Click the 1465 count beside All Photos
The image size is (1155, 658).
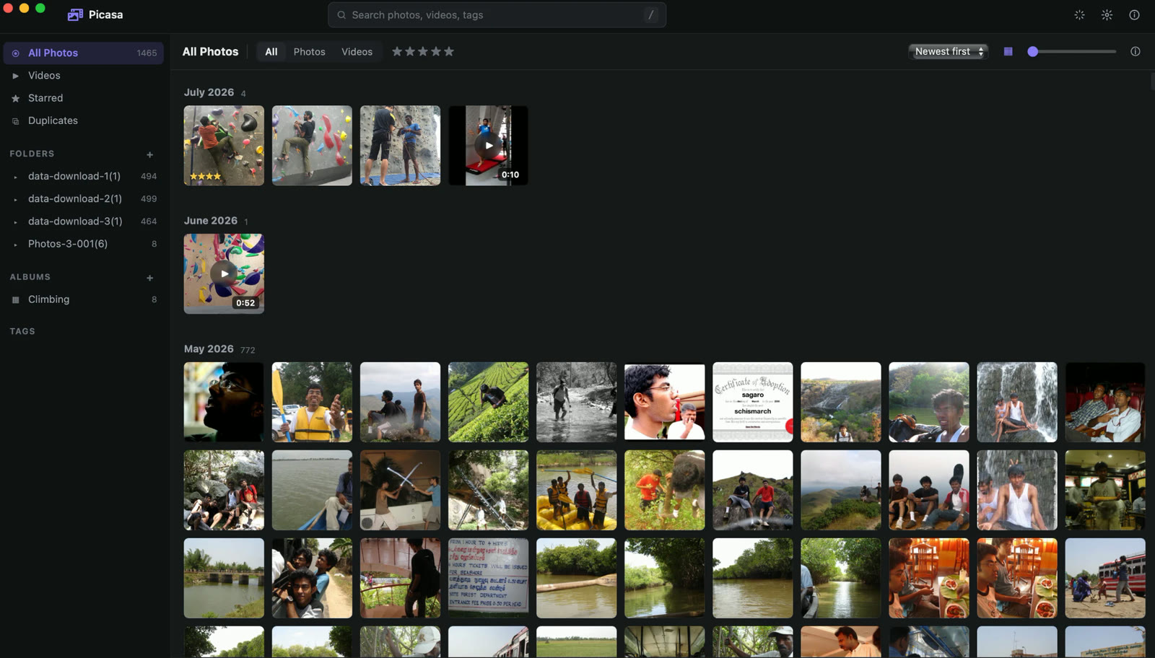147,53
